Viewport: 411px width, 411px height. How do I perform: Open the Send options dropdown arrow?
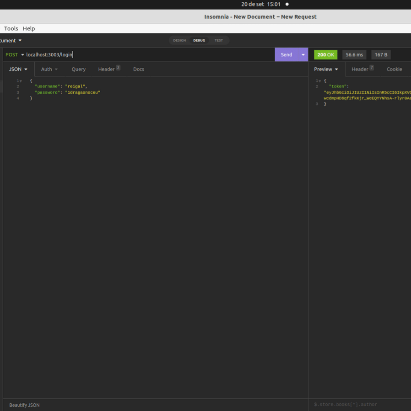(303, 54)
